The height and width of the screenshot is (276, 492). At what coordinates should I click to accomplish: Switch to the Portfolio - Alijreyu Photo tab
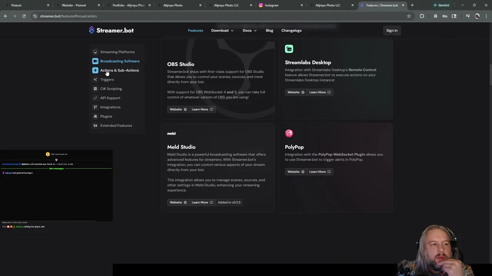[128, 5]
